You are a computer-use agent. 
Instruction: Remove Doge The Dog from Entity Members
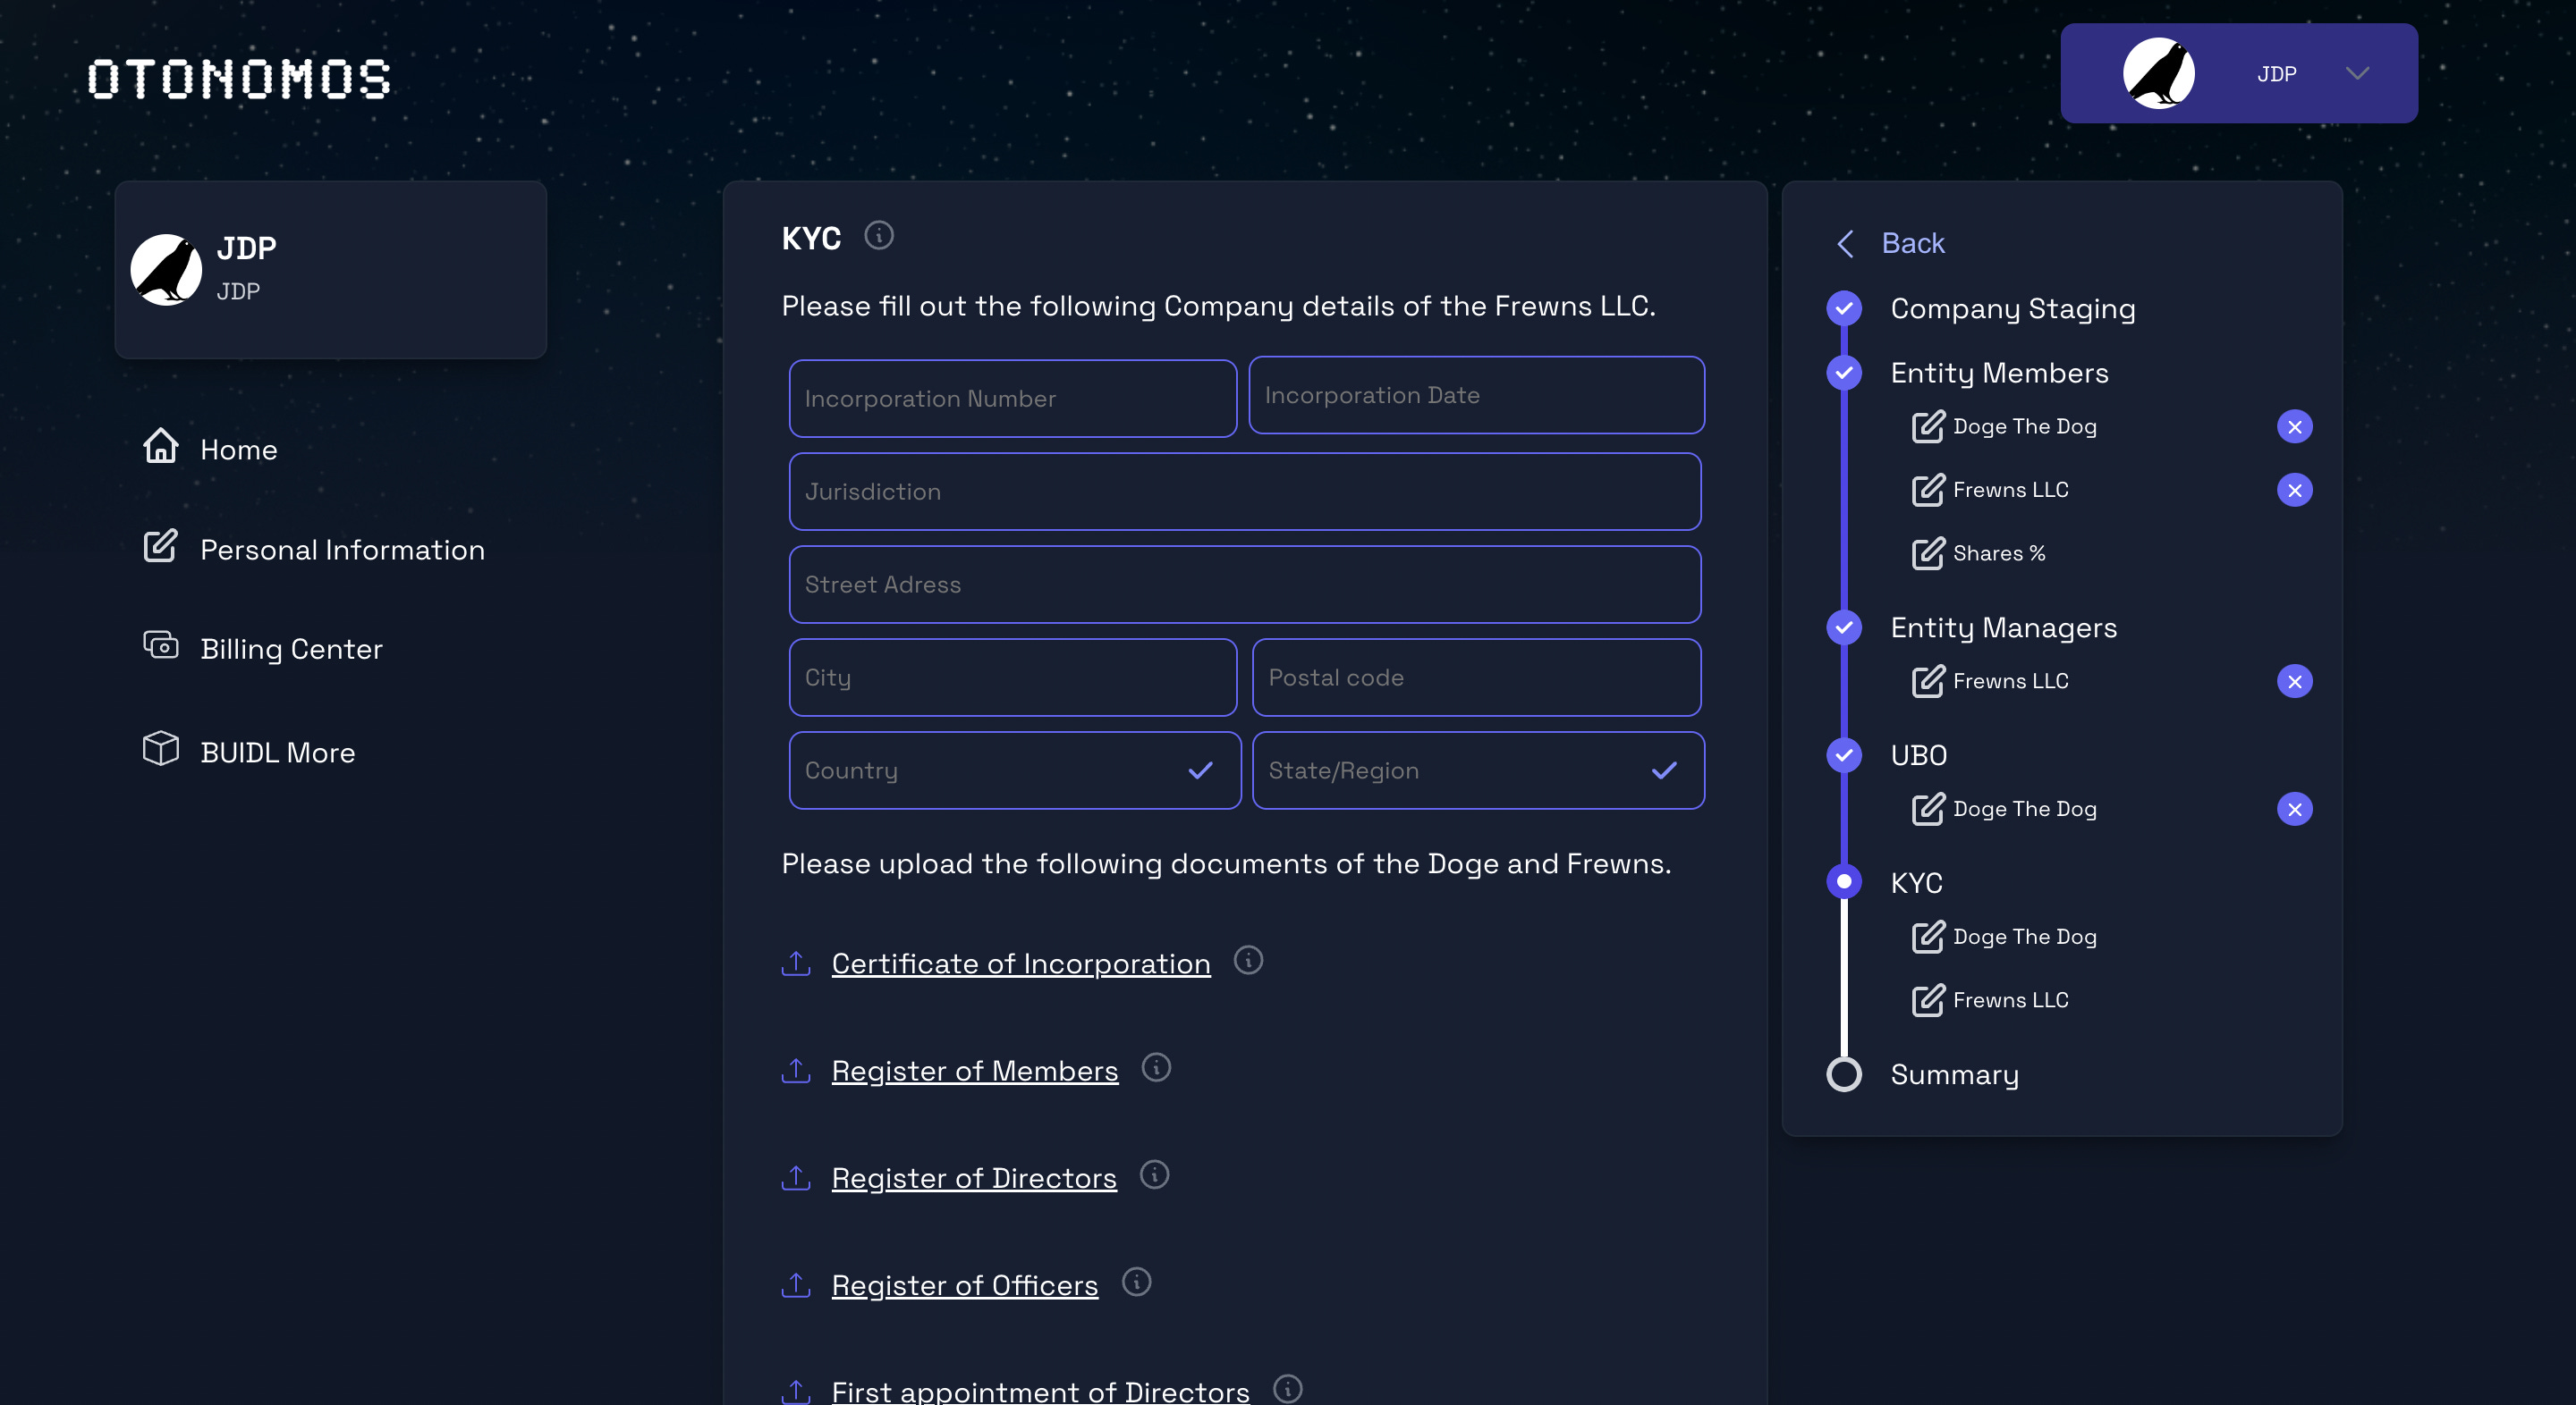click(x=2294, y=426)
